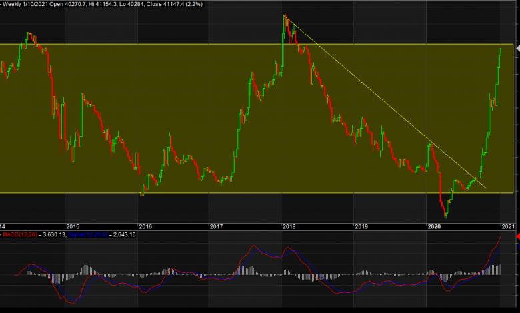Click the white current price marker on right axis
The height and width of the screenshot is (313, 520).
click(x=517, y=48)
